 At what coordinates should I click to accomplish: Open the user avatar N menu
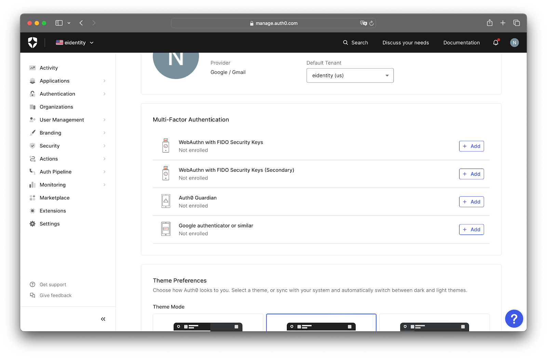[x=514, y=43]
